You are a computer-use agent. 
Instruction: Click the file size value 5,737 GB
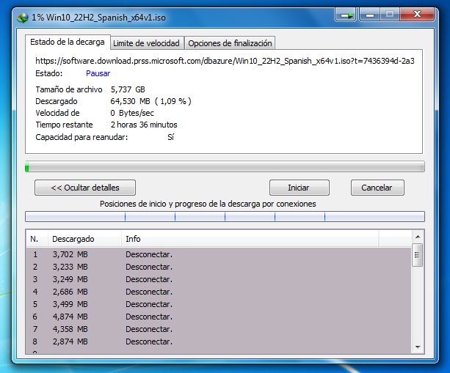[x=128, y=89]
